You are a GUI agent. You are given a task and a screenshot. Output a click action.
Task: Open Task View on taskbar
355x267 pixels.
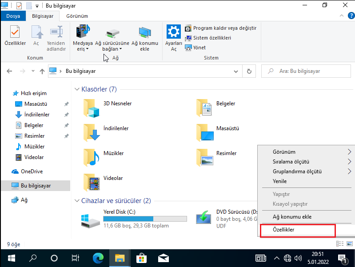pyautogui.click(x=76, y=258)
